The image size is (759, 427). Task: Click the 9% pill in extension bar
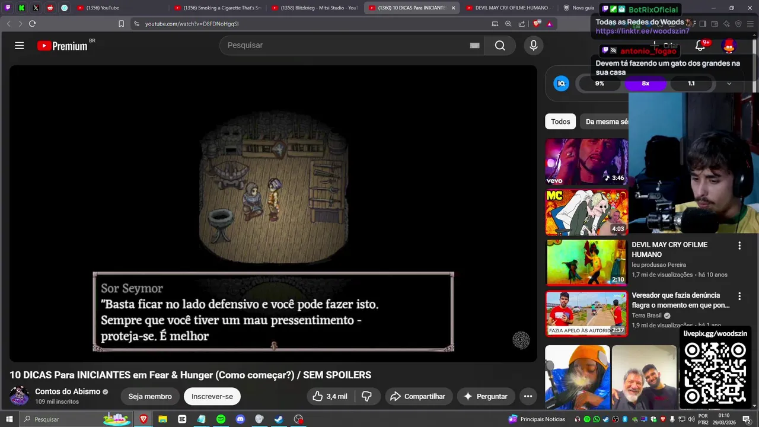coord(599,84)
